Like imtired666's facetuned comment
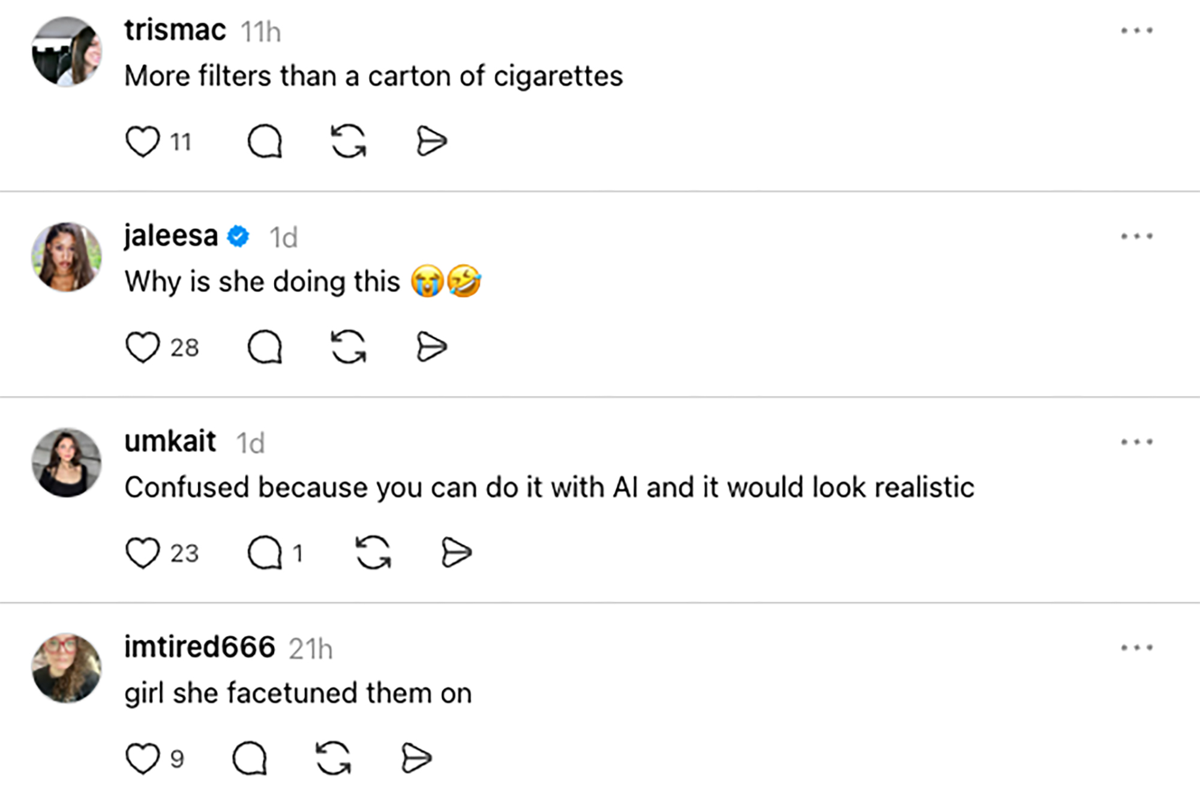The width and height of the screenshot is (1200, 800). 143,759
